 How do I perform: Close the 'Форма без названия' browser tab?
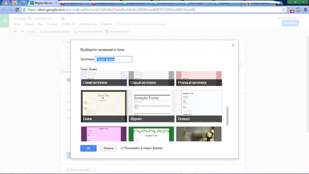(56, 3)
